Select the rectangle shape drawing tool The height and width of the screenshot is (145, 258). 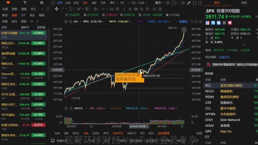pyautogui.click(x=71, y=9)
